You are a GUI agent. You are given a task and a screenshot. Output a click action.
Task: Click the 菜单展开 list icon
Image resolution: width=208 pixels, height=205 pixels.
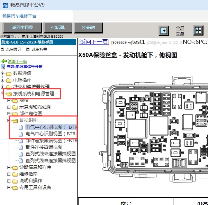2,49
